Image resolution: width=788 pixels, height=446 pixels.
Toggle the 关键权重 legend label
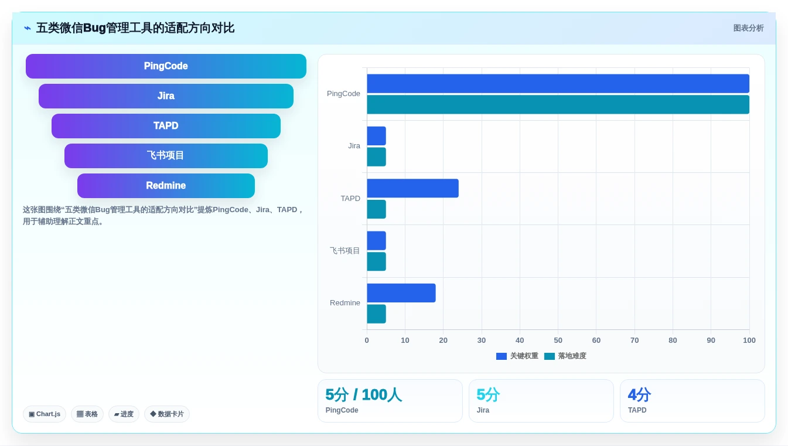[524, 356]
